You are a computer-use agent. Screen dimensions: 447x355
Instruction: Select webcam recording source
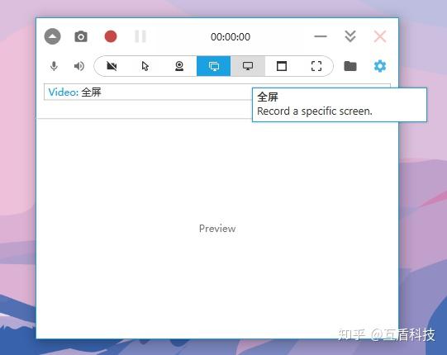(x=179, y=66)
